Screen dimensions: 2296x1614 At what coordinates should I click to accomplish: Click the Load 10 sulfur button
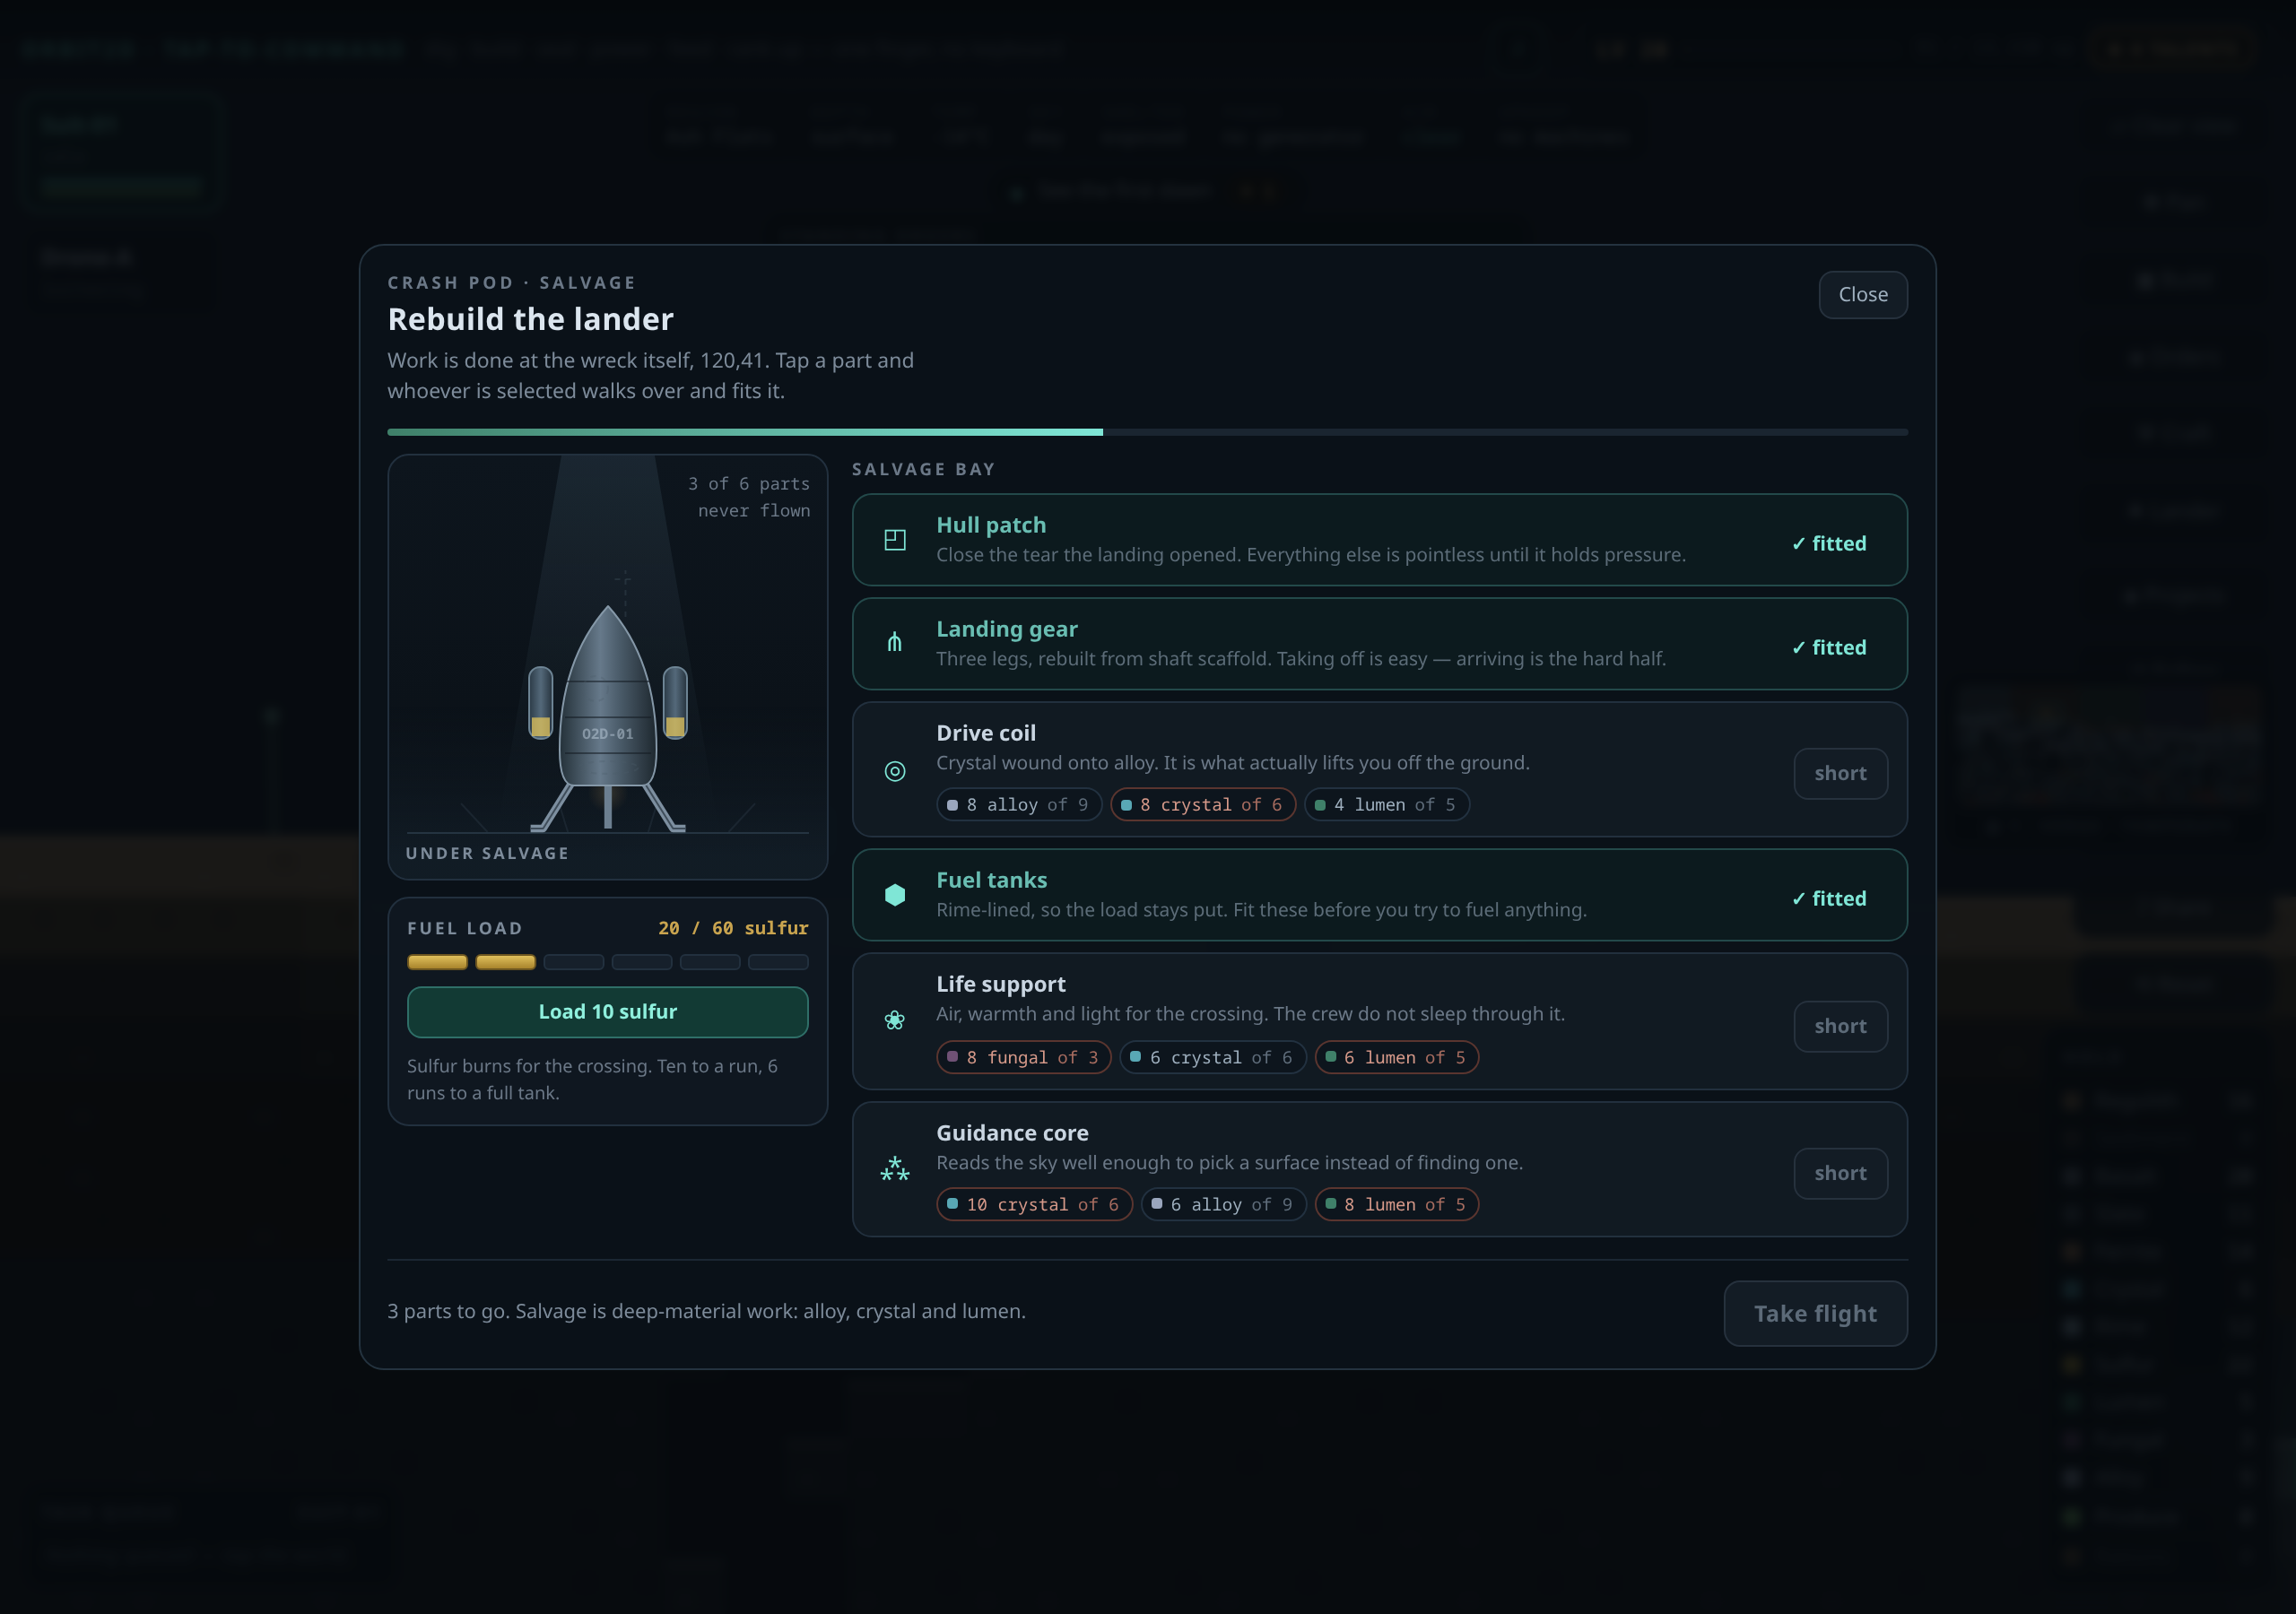(608, 1012)
